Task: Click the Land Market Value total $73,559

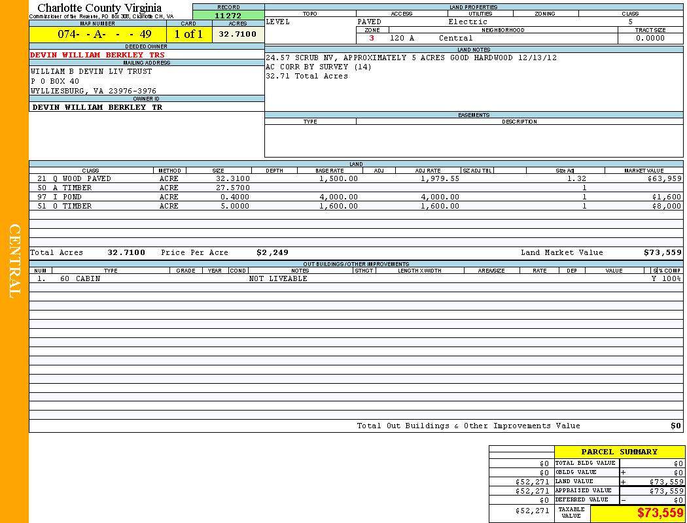Action: tap(662, 252)
